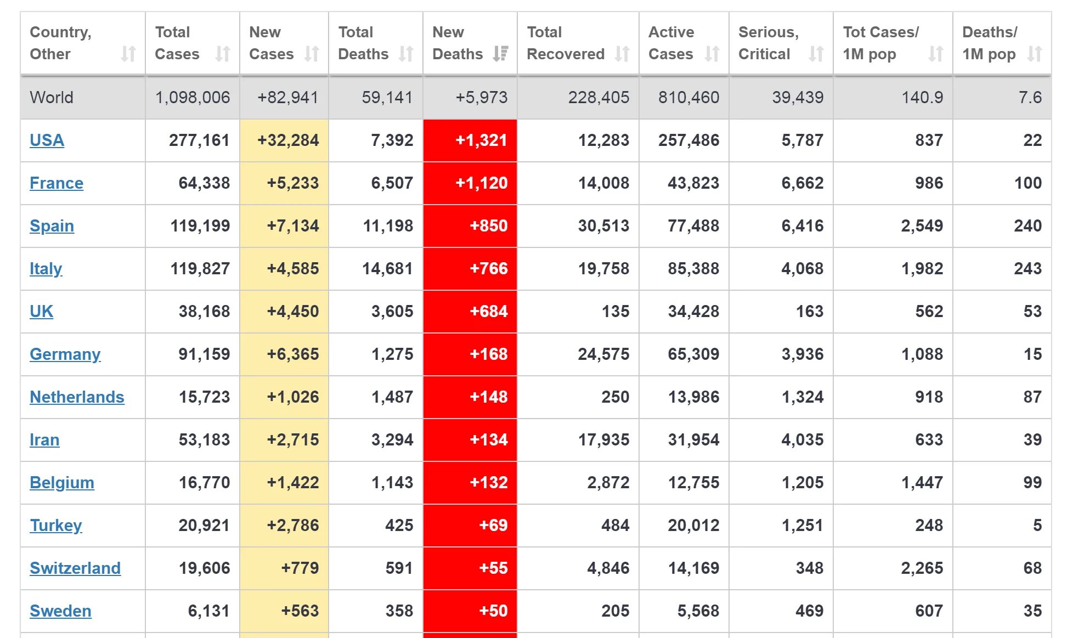This screenshot has width=1073, height=638.
Task: Sort table by Total Cases arrows
Action: (x=223, y=54)
